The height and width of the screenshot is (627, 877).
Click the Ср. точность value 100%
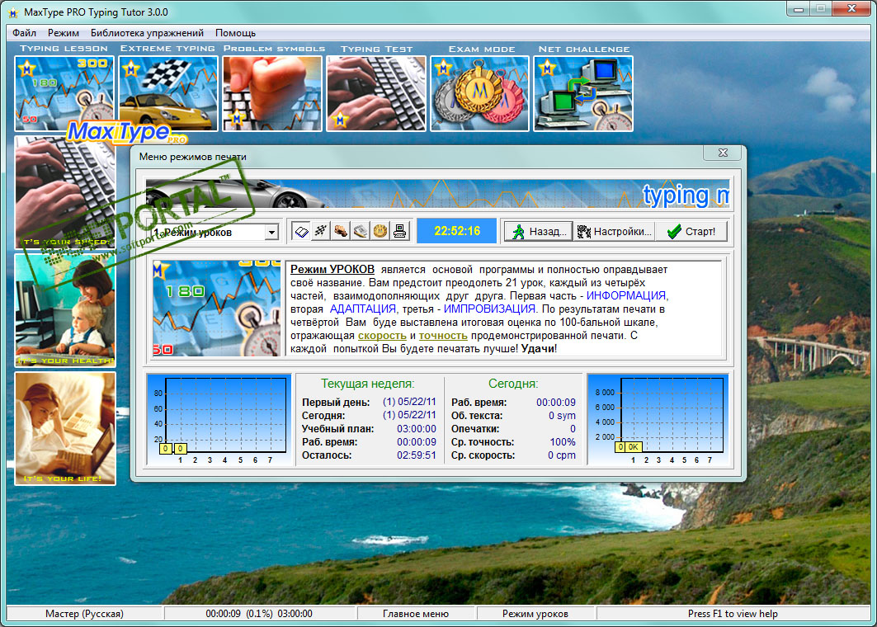click(562, 442)
